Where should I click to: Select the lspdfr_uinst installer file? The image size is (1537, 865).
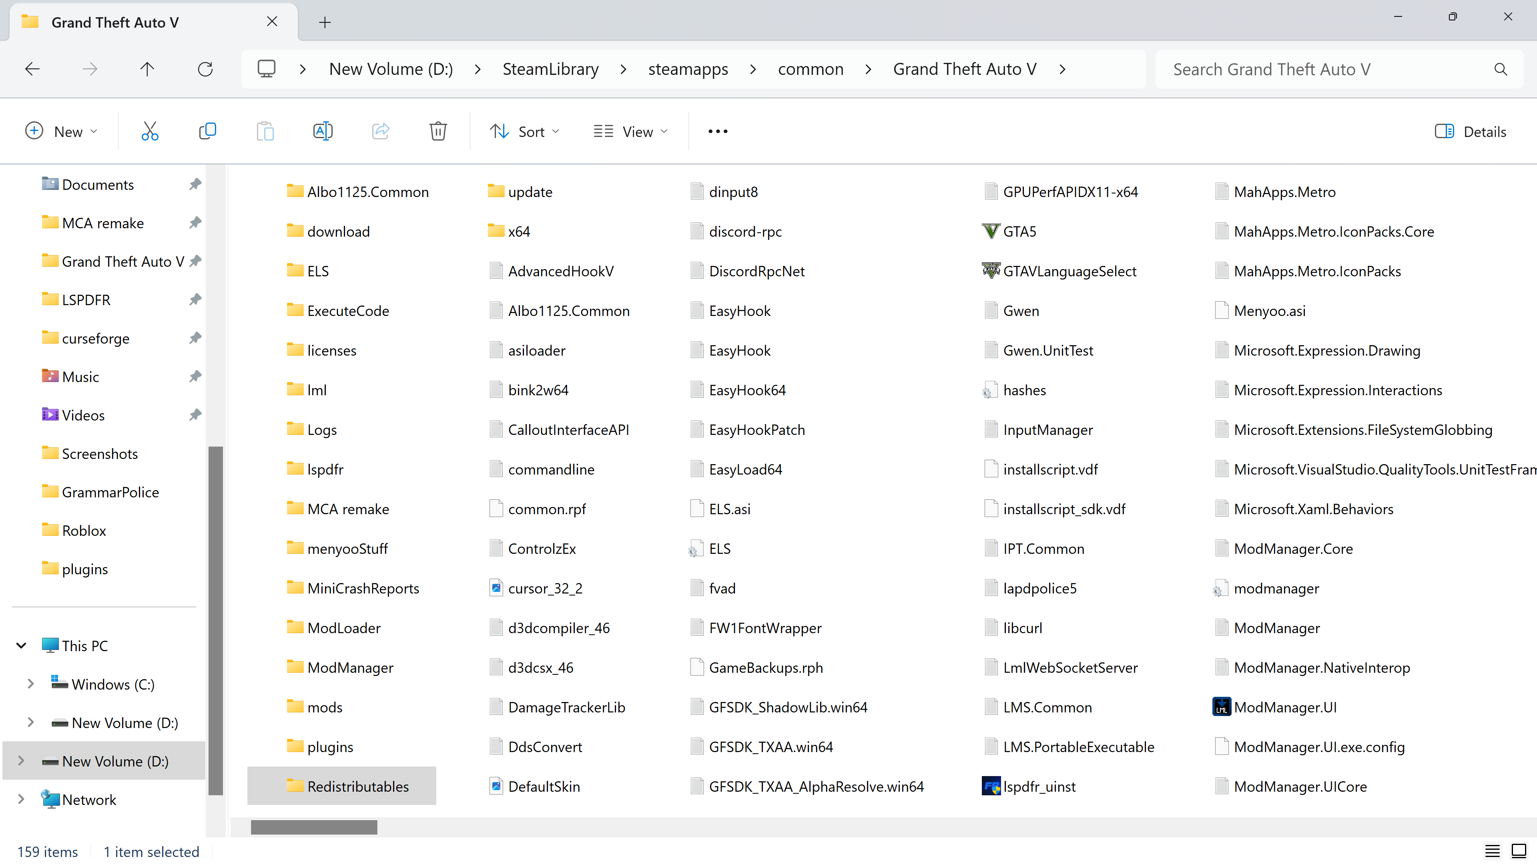[1038, 786]
